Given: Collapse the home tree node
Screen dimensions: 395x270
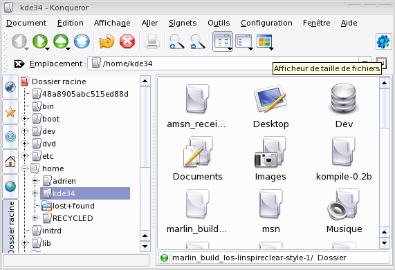Looking at the screenshot, I should coord(24,168).
